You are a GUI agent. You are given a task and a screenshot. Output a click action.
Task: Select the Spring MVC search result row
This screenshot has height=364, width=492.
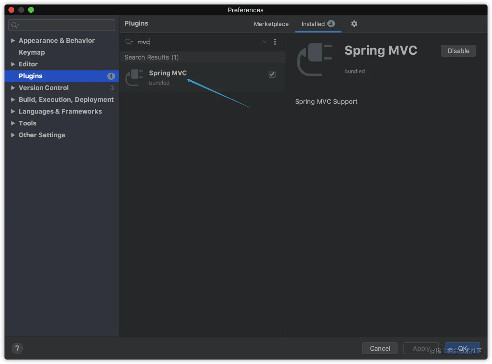point(202,78)
